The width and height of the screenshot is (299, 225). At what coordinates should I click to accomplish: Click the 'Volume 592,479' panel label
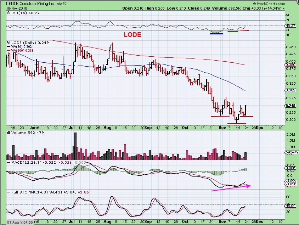click(28, 133)
